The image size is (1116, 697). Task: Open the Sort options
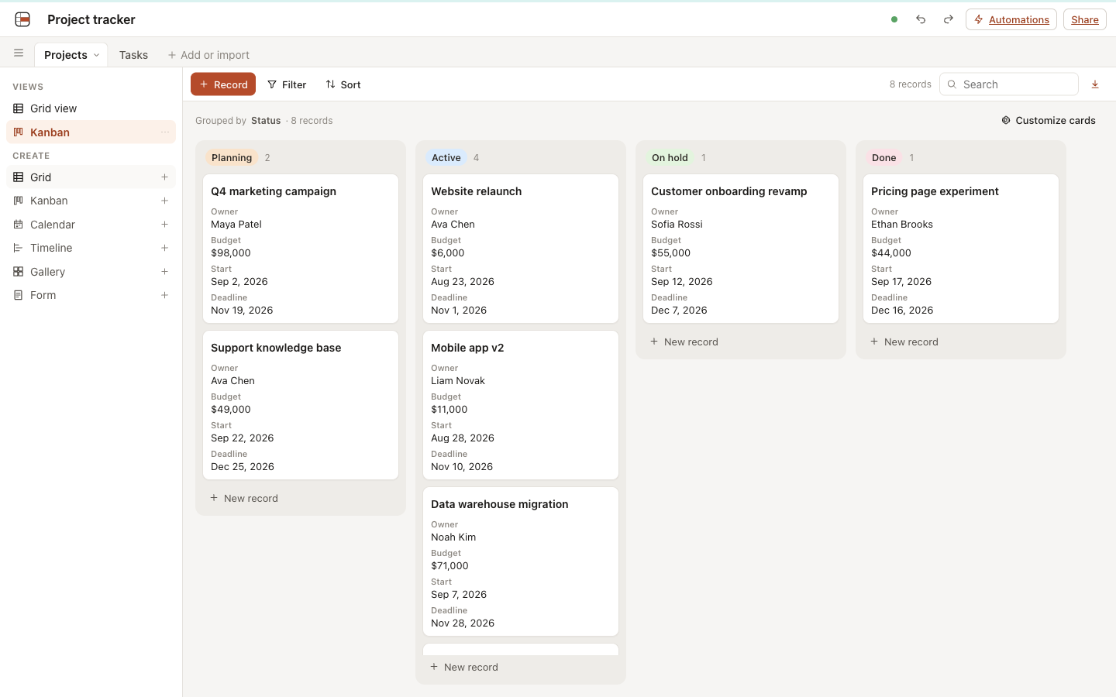point(343,84)
